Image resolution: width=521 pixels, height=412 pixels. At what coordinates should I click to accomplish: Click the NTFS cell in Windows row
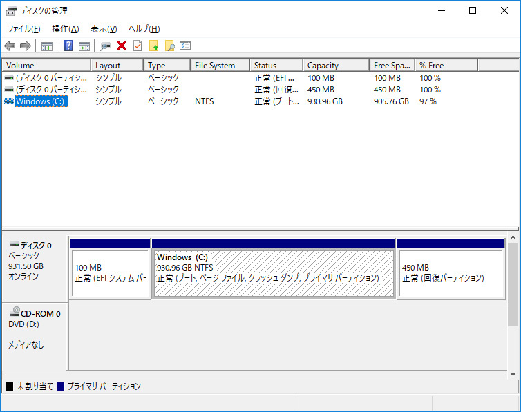tap(205, 101)
